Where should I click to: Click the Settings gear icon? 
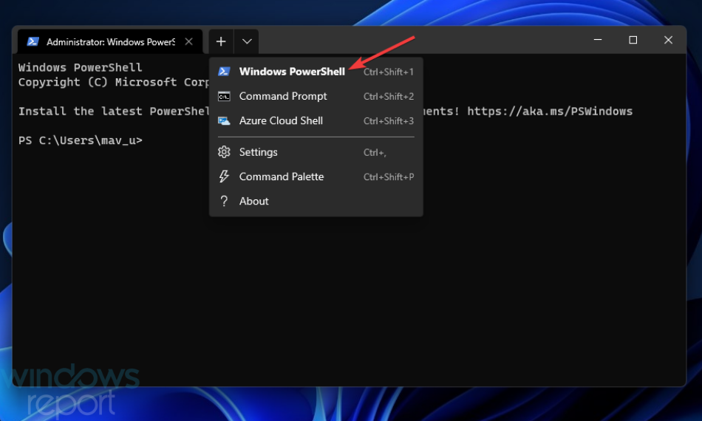coord(224,152)
